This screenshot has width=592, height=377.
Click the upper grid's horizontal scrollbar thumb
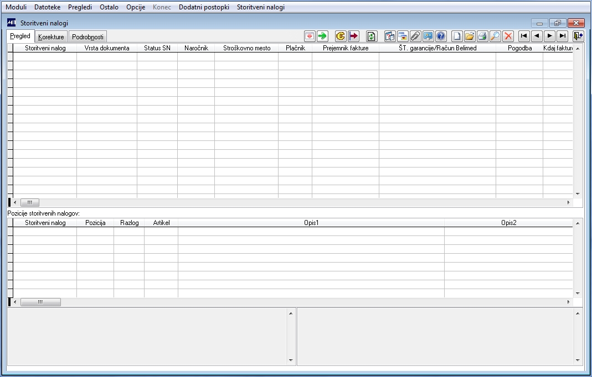click(x=30, y=202)
